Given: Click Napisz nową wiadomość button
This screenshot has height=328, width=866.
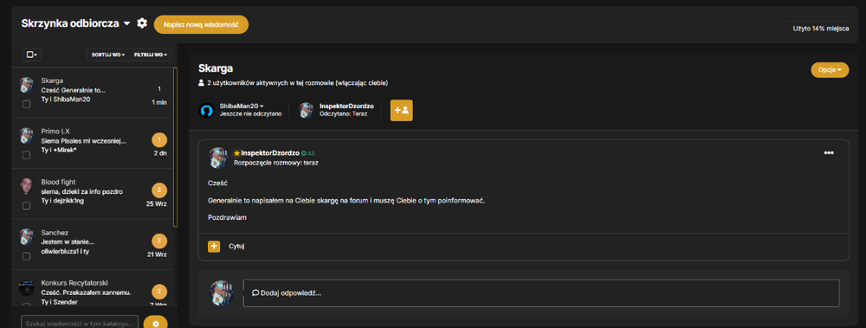Looking at the screenshot, I should click(x=201, y=24).
